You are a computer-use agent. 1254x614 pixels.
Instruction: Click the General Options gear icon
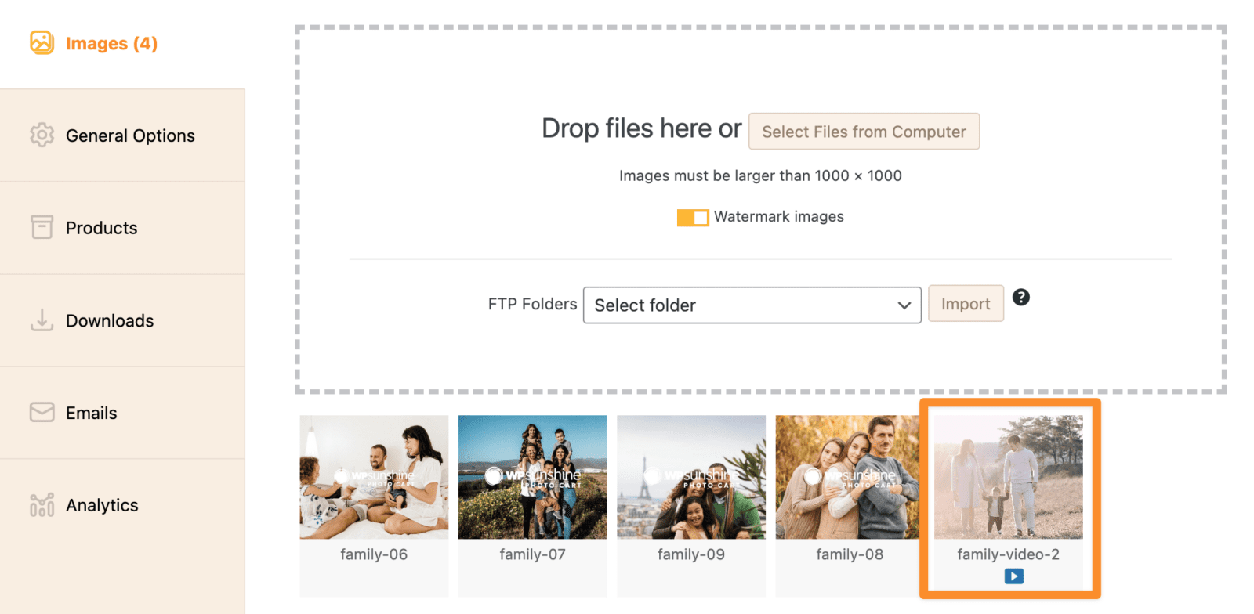[42, 135]
